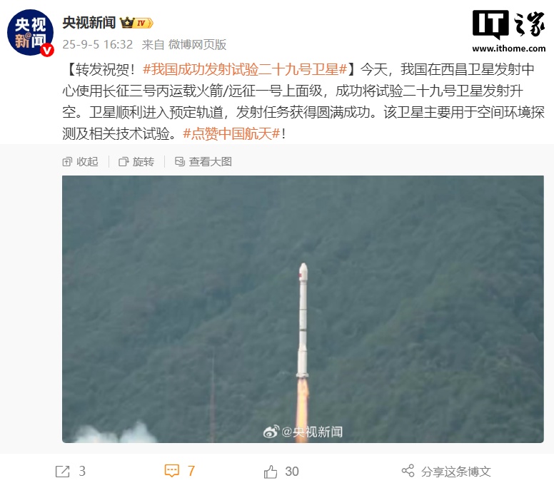Click the post timestamp 25-9-5 16:32

(98, 44)
